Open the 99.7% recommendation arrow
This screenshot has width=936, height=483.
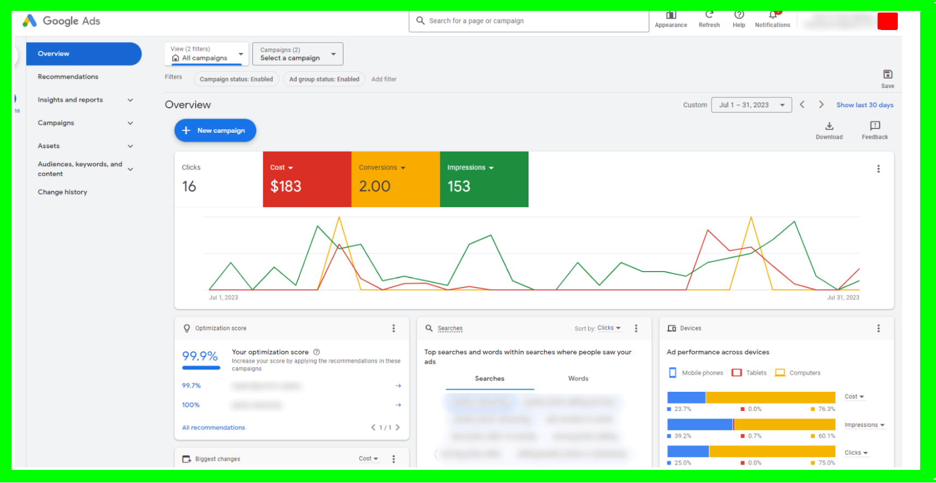pos(398,386)
